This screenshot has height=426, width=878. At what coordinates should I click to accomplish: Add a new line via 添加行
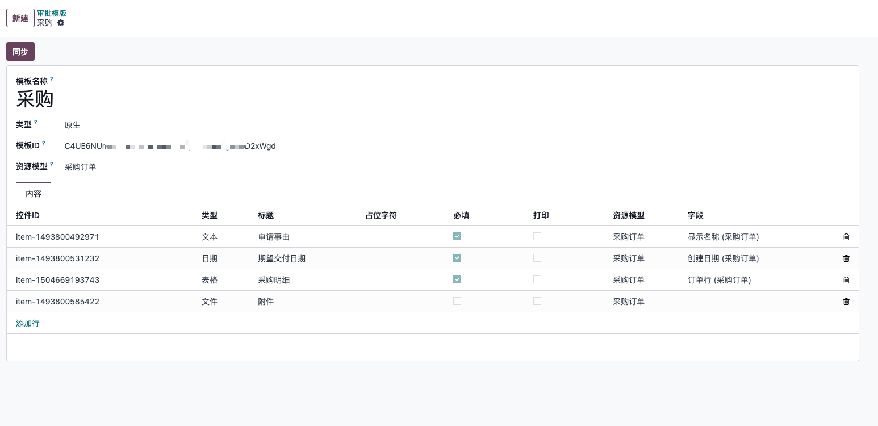click(x=28, y=323)
